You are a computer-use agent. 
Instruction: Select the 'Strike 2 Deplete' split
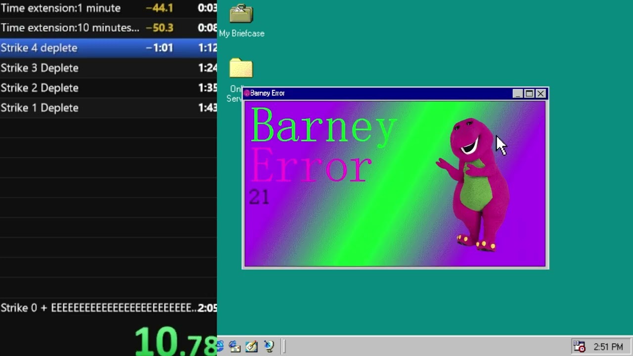pos(108,88)
